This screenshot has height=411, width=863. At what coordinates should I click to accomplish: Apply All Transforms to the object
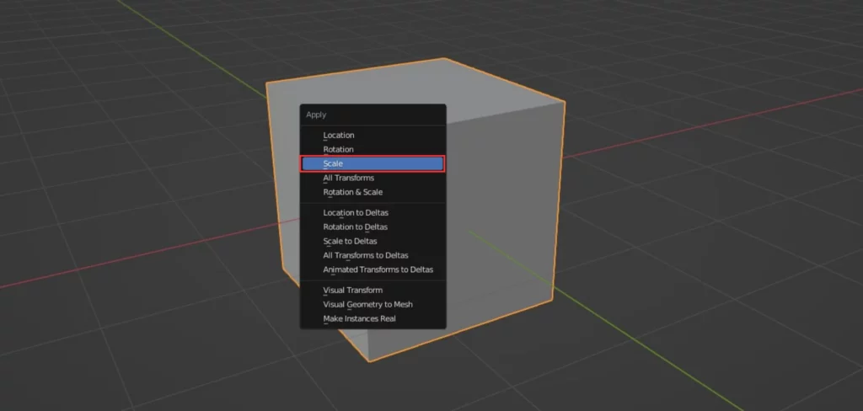[x=373, y=179]
